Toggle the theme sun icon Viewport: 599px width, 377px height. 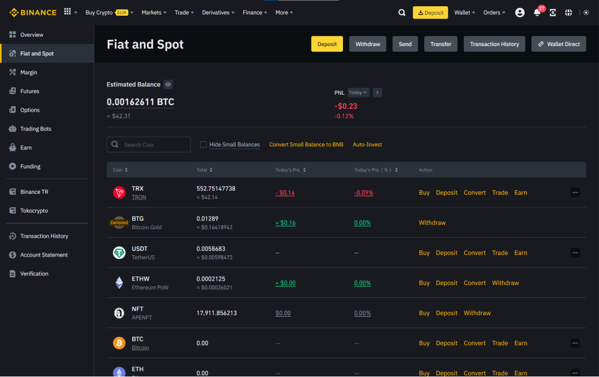[586, 13]
